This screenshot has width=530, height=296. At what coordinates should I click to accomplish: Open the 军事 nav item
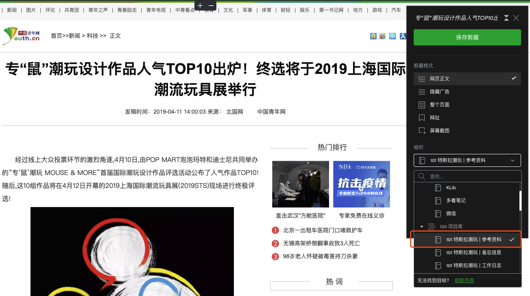click(x=247, y=10)
